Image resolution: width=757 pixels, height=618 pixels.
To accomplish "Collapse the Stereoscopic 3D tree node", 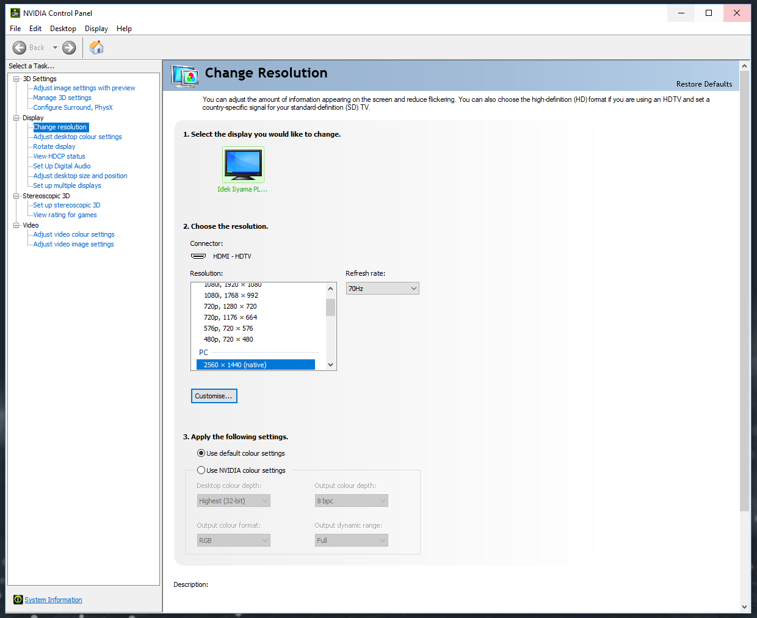I will (16, 196).
